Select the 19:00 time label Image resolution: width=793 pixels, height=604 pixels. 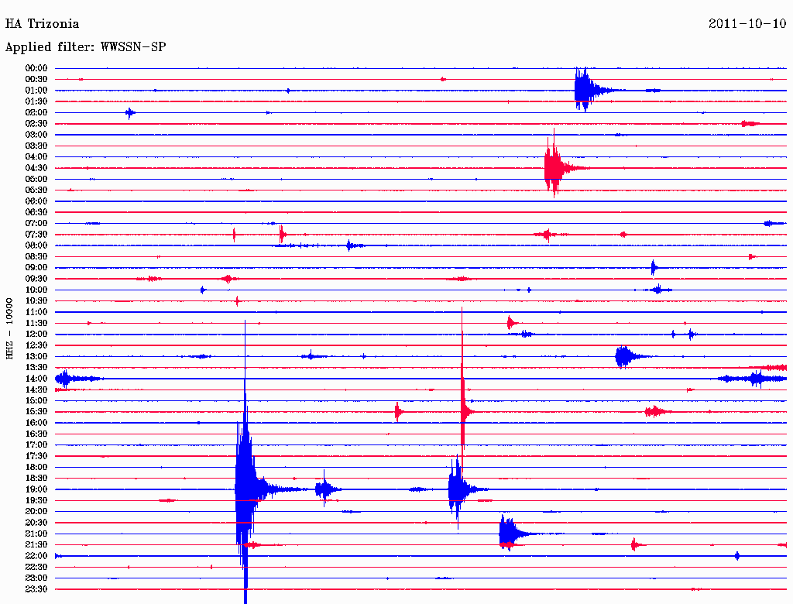point(36,489)
